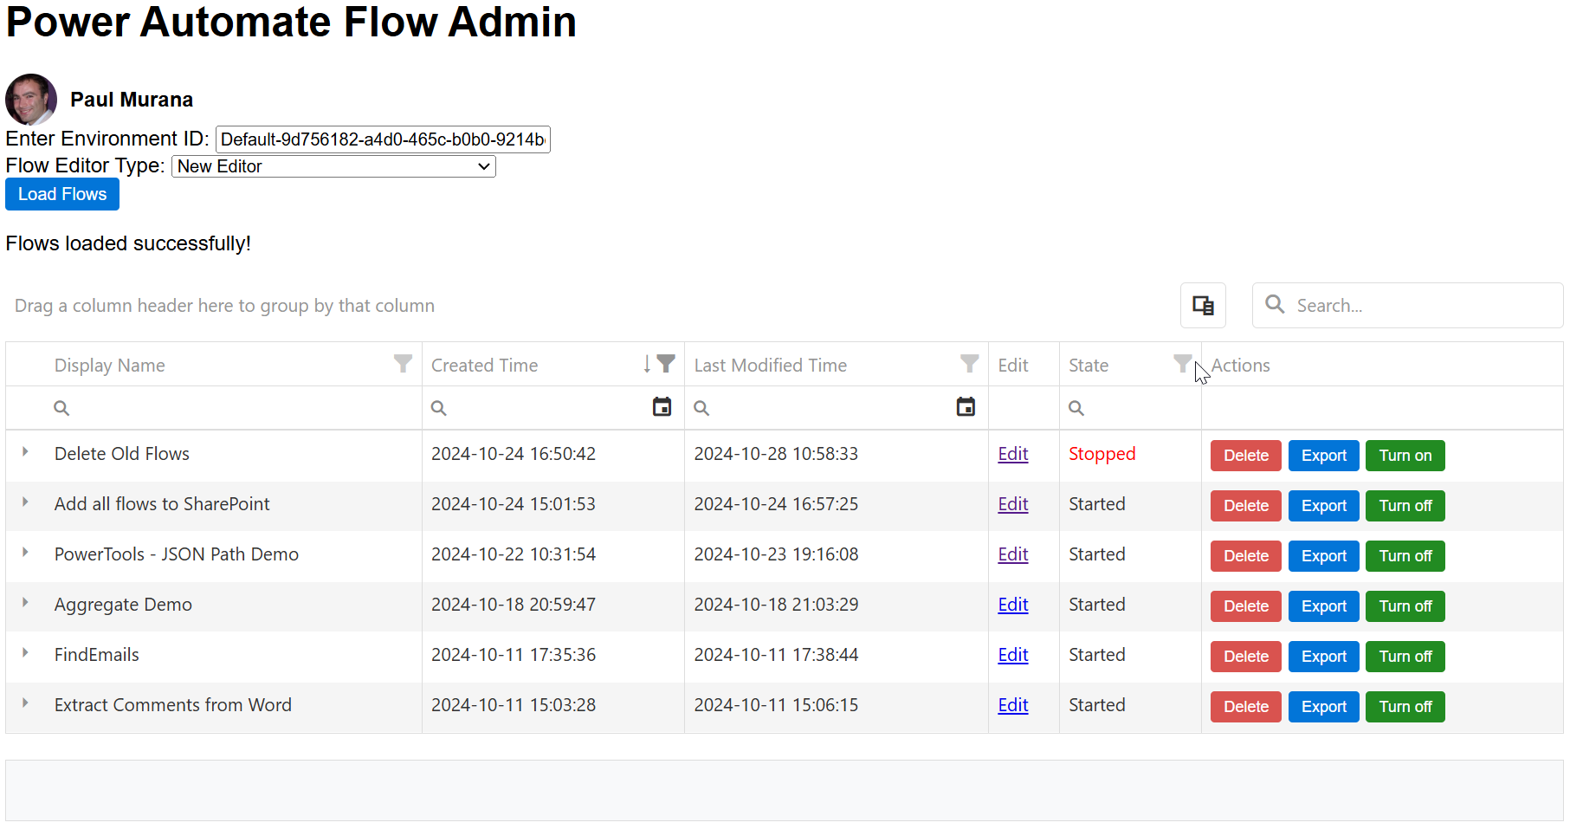The width and height of the screenshot is (1570, 829).
Task: Turn off the Aggregate Demo flow
Action: click(1405, 606)
